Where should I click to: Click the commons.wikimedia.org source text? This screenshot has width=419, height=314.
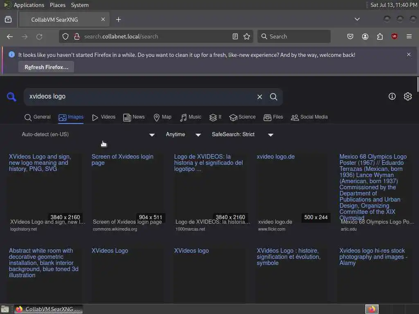tap(115, 229)
